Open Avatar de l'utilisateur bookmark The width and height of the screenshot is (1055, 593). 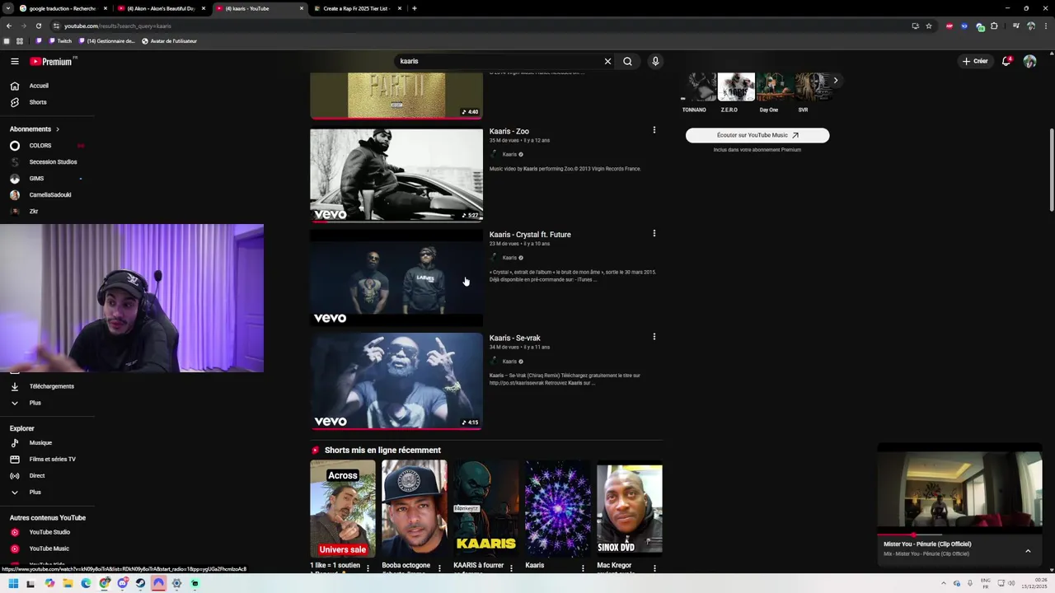[170, 40]
